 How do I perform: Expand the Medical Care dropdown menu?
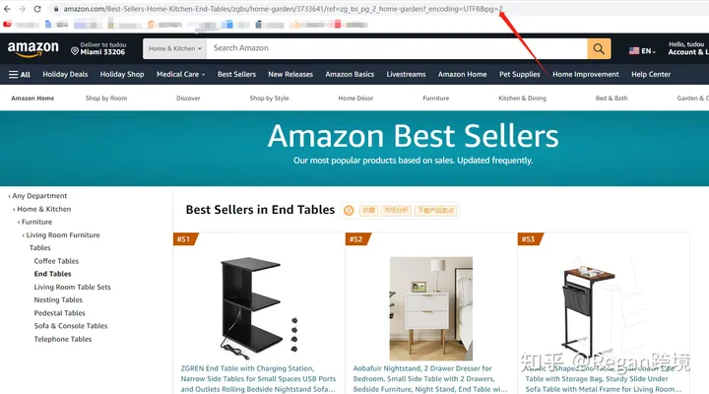(180, 74)
